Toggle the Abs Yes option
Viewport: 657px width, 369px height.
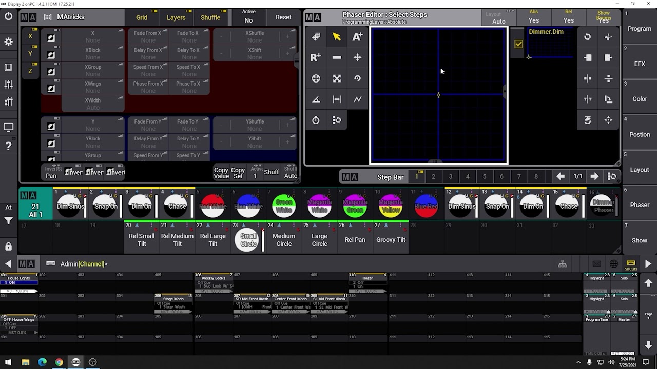[534, 16]
